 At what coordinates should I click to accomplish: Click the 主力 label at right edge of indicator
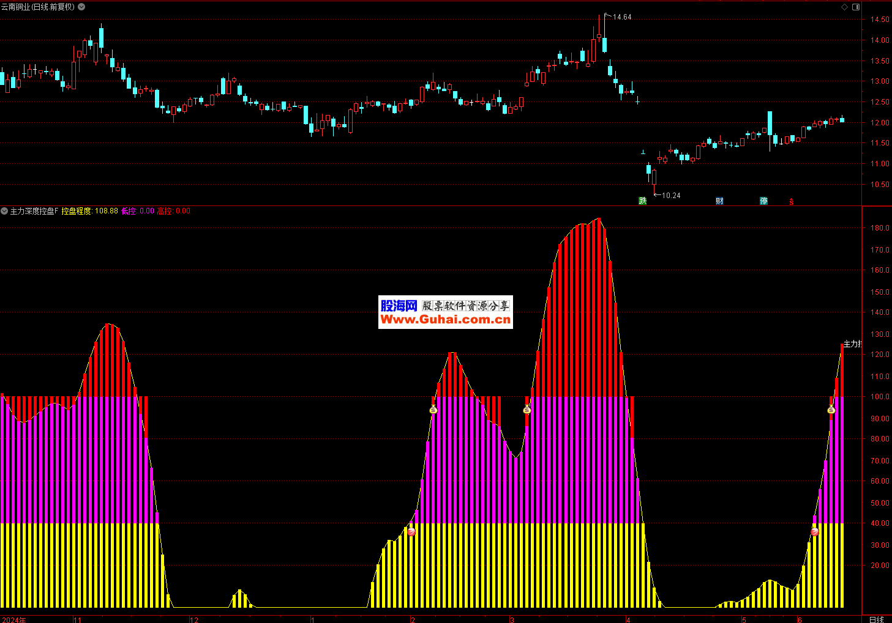(x=852, y=344)
